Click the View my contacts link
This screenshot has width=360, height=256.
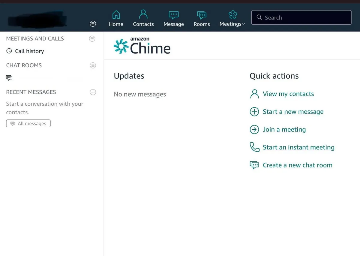click(288, 94)
